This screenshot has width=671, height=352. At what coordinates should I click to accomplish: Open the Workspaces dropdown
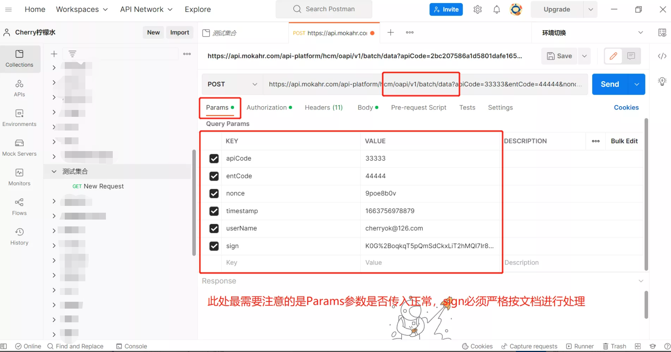pyautogui.click(x=82, y=10)
